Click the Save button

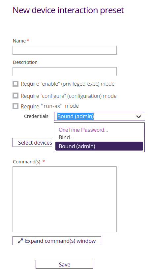pyautogui.click(x=64, y=265)
